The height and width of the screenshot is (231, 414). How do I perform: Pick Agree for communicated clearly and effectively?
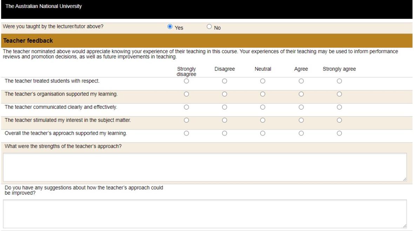[301, 107]
